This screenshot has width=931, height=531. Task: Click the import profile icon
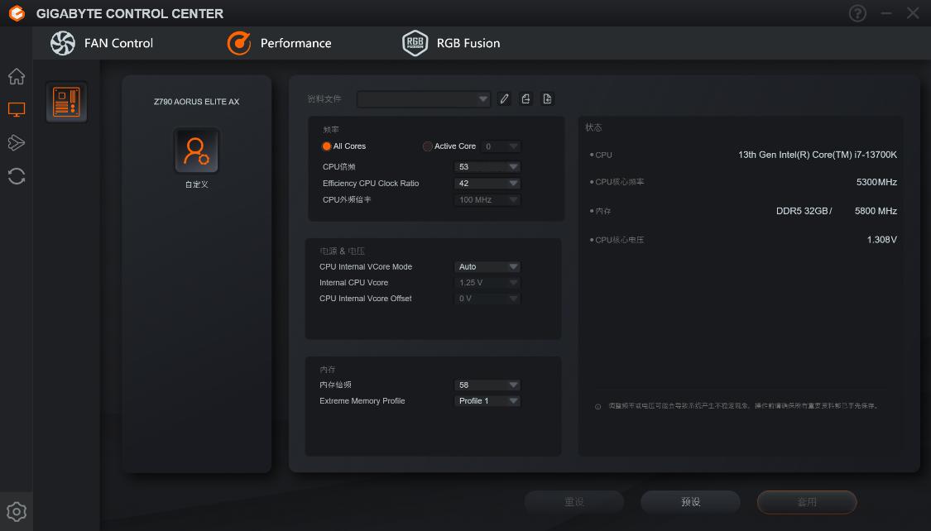547,98
